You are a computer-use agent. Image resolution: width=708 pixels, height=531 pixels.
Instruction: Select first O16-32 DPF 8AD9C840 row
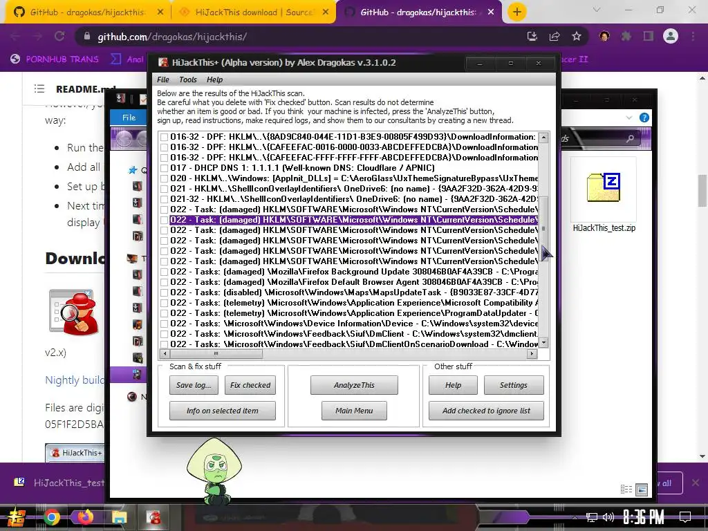pyautogui.click(x=354, y=137)
